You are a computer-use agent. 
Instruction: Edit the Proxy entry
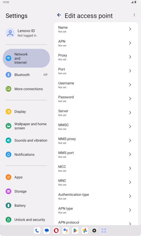click(x=96, y=57)
